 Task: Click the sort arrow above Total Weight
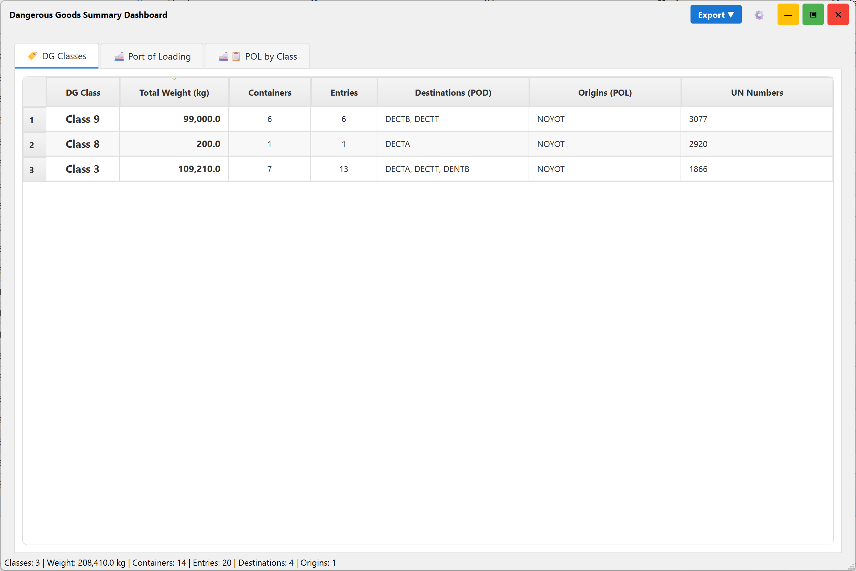pos(174,79)
